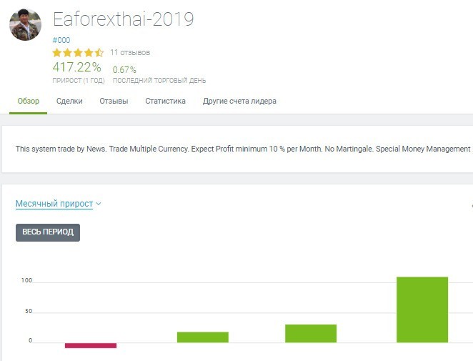Click the shortest green chart bar
The width and height of the screenshot is (473, 361).
[203, 337]
